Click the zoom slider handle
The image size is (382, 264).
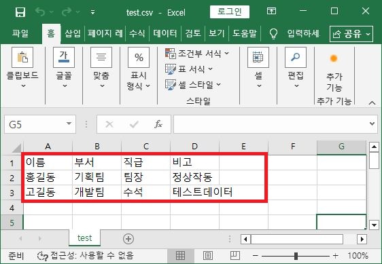coord(296,256)
